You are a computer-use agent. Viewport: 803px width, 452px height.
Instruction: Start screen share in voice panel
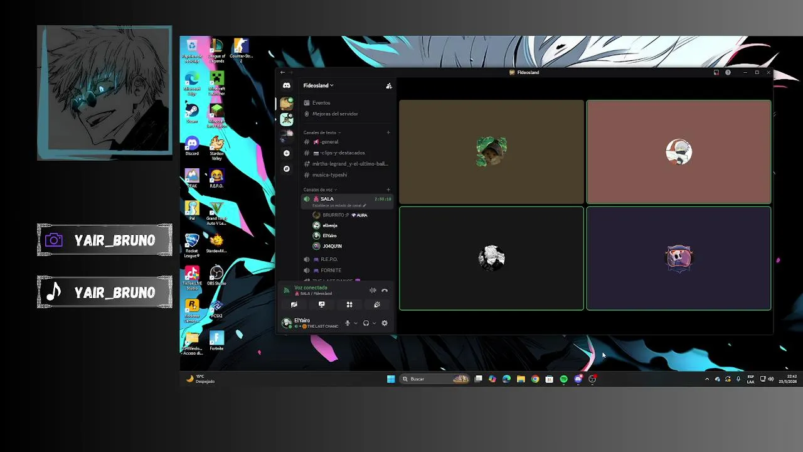coord(322,304)
